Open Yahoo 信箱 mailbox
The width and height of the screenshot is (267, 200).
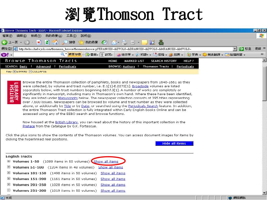tap(160, 55)
